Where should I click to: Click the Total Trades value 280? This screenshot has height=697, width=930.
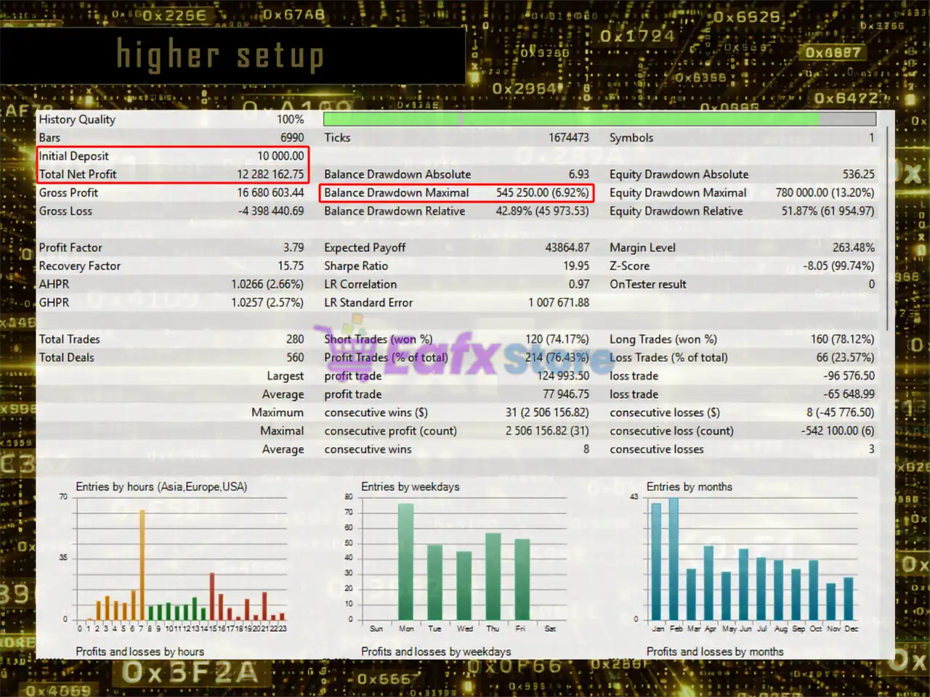coord(295,339)
